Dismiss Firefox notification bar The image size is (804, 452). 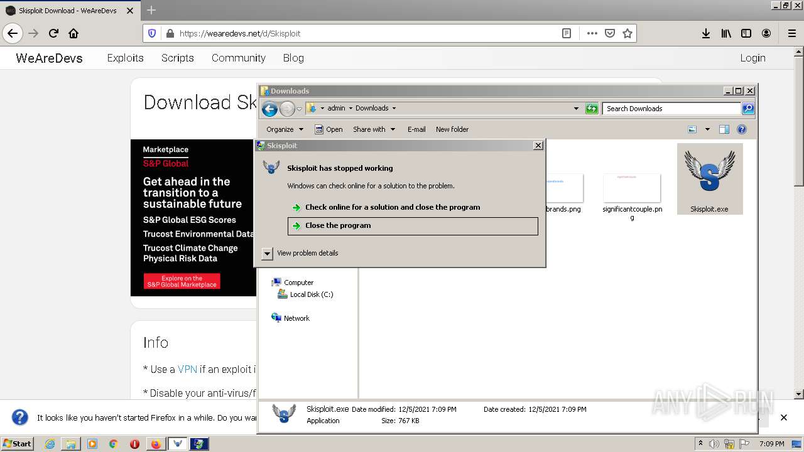pyautogui.click(x=783, y=417)
